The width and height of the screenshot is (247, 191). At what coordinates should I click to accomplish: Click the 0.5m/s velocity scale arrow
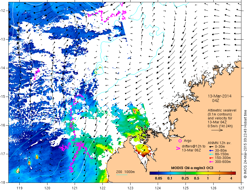click(x=217, y=130)
